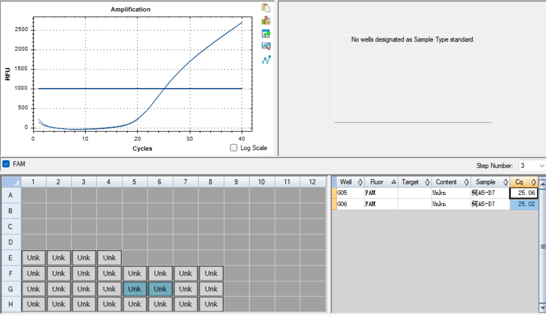
Task: Sort the table by Well column
Action: coord(351,182)
